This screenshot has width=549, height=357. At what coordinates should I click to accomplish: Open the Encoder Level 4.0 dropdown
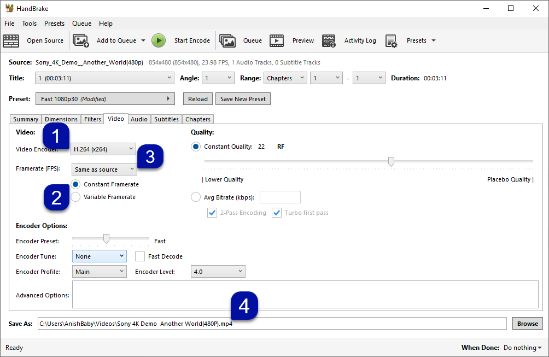(218, 272)
